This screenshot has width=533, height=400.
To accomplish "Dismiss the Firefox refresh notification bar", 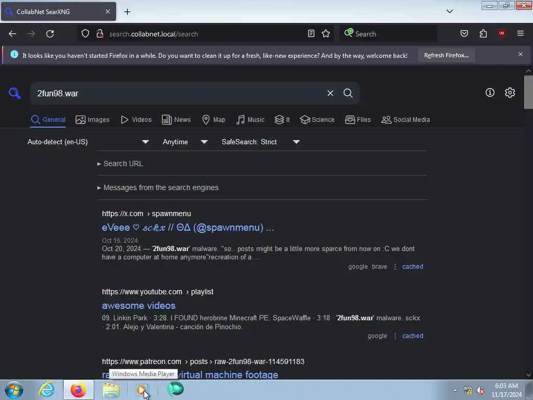I will 521,54.
